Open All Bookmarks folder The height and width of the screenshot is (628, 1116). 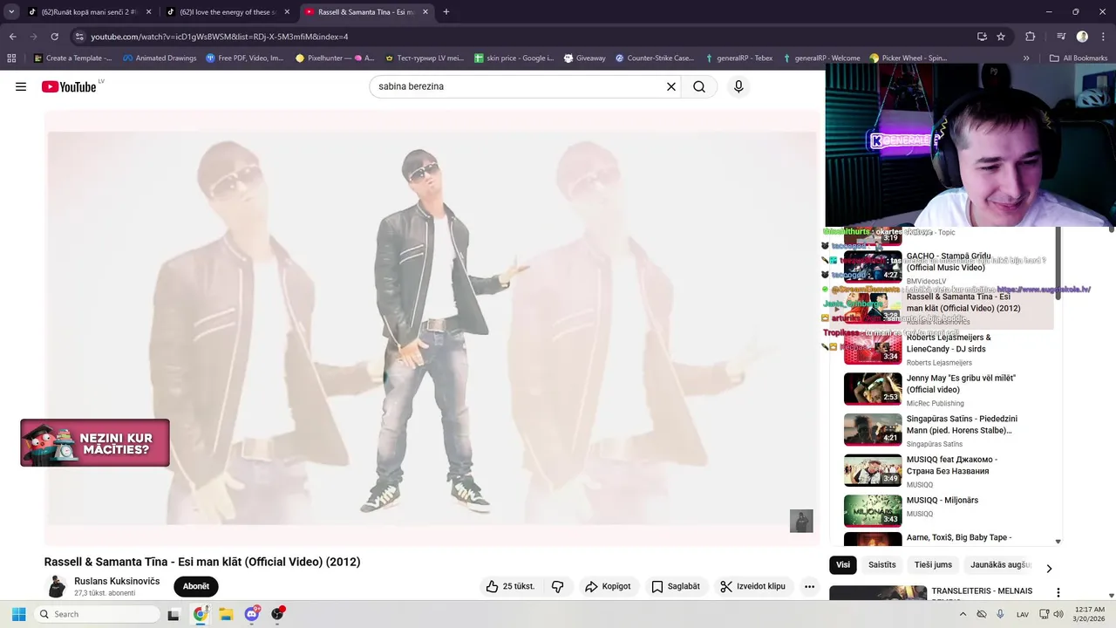pos(1079,58)
